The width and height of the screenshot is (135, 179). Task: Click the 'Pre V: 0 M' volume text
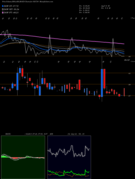(106, 8)
